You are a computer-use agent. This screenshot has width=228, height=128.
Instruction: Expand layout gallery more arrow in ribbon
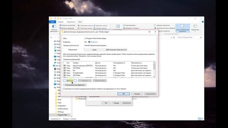(x=110, y=28)
